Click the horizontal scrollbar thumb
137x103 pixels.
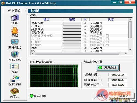coord(77,53)
